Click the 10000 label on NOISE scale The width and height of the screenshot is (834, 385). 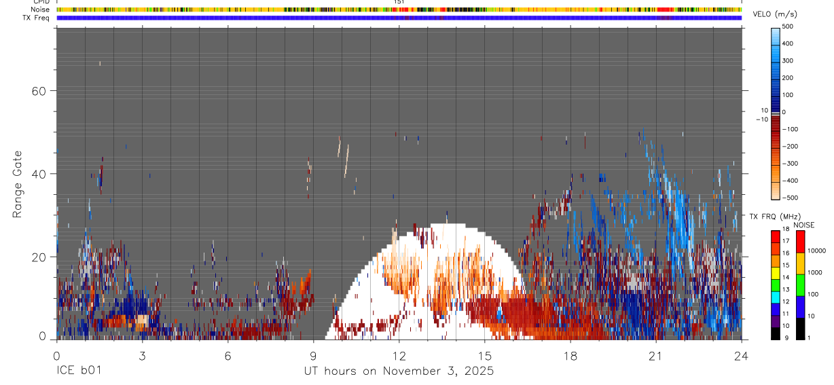click(816, 251)
